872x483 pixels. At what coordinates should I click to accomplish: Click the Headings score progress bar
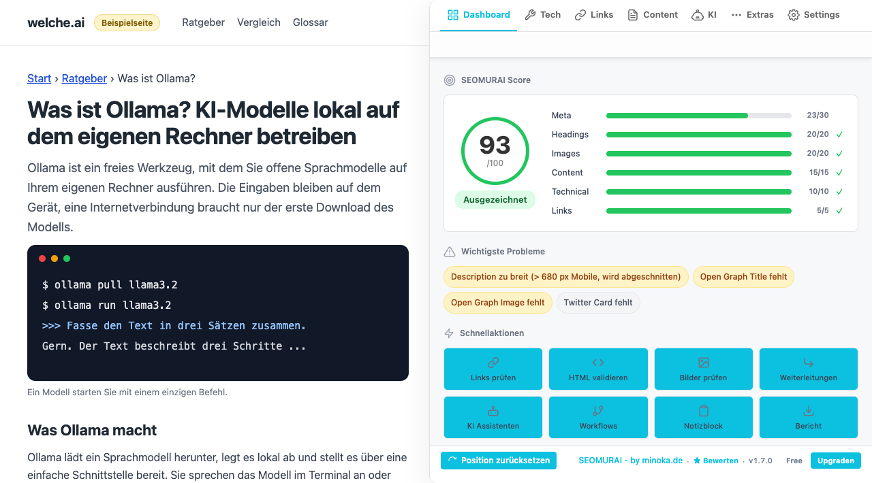coord(699,135)
